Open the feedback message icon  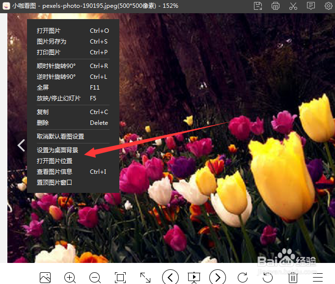click(310, 6)
